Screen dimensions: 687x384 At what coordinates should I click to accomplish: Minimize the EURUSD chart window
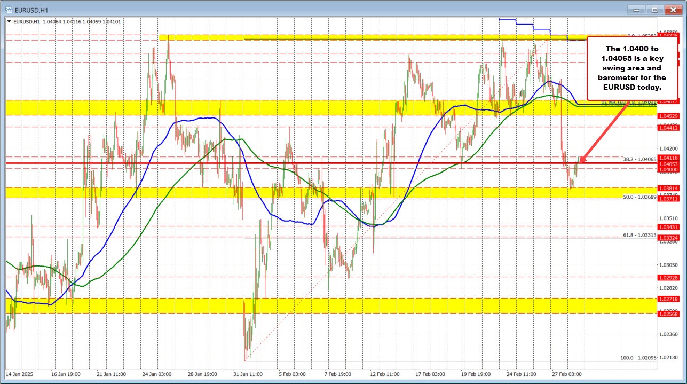click(636, 10)
